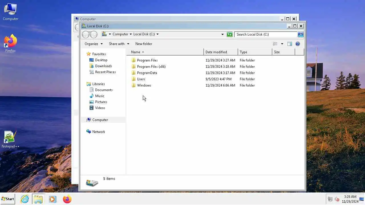Select Network in navigation pane

(99, 132)
